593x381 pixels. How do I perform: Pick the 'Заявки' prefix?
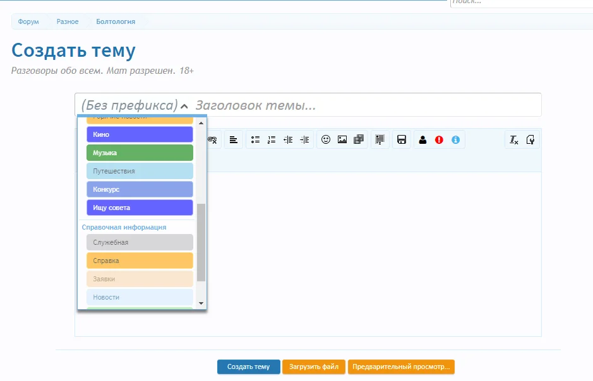pyautogui.click(x=140, y=279)
